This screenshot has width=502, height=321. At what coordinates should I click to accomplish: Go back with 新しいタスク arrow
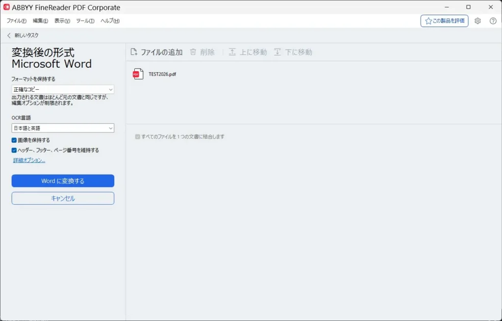click(9, 35)
